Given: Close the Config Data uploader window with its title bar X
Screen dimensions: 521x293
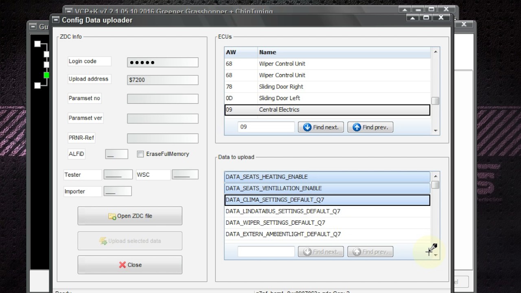Looking at the screenshot, I should pos(441,17).
